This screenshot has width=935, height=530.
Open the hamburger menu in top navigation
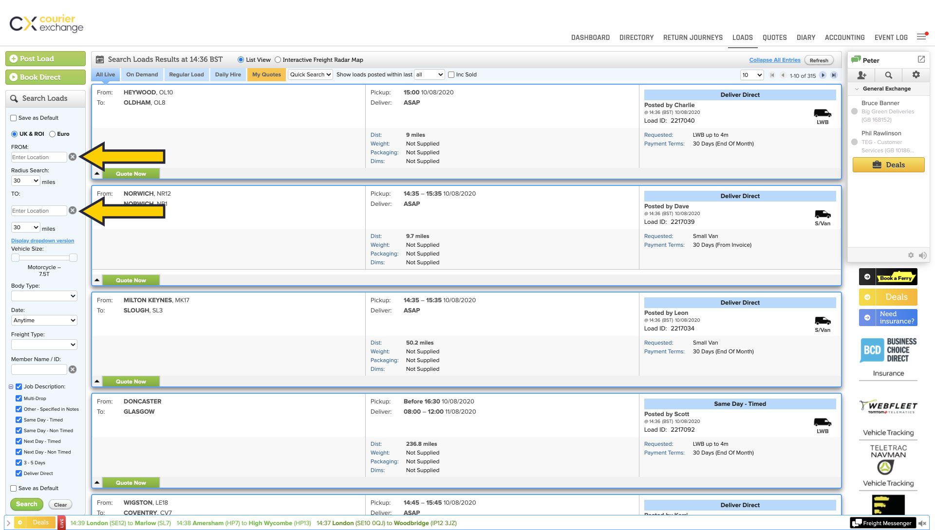(921, 37)
